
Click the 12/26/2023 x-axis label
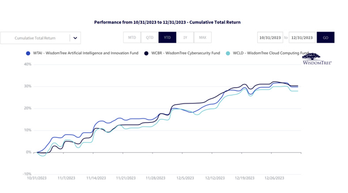(x=274, y=178)
